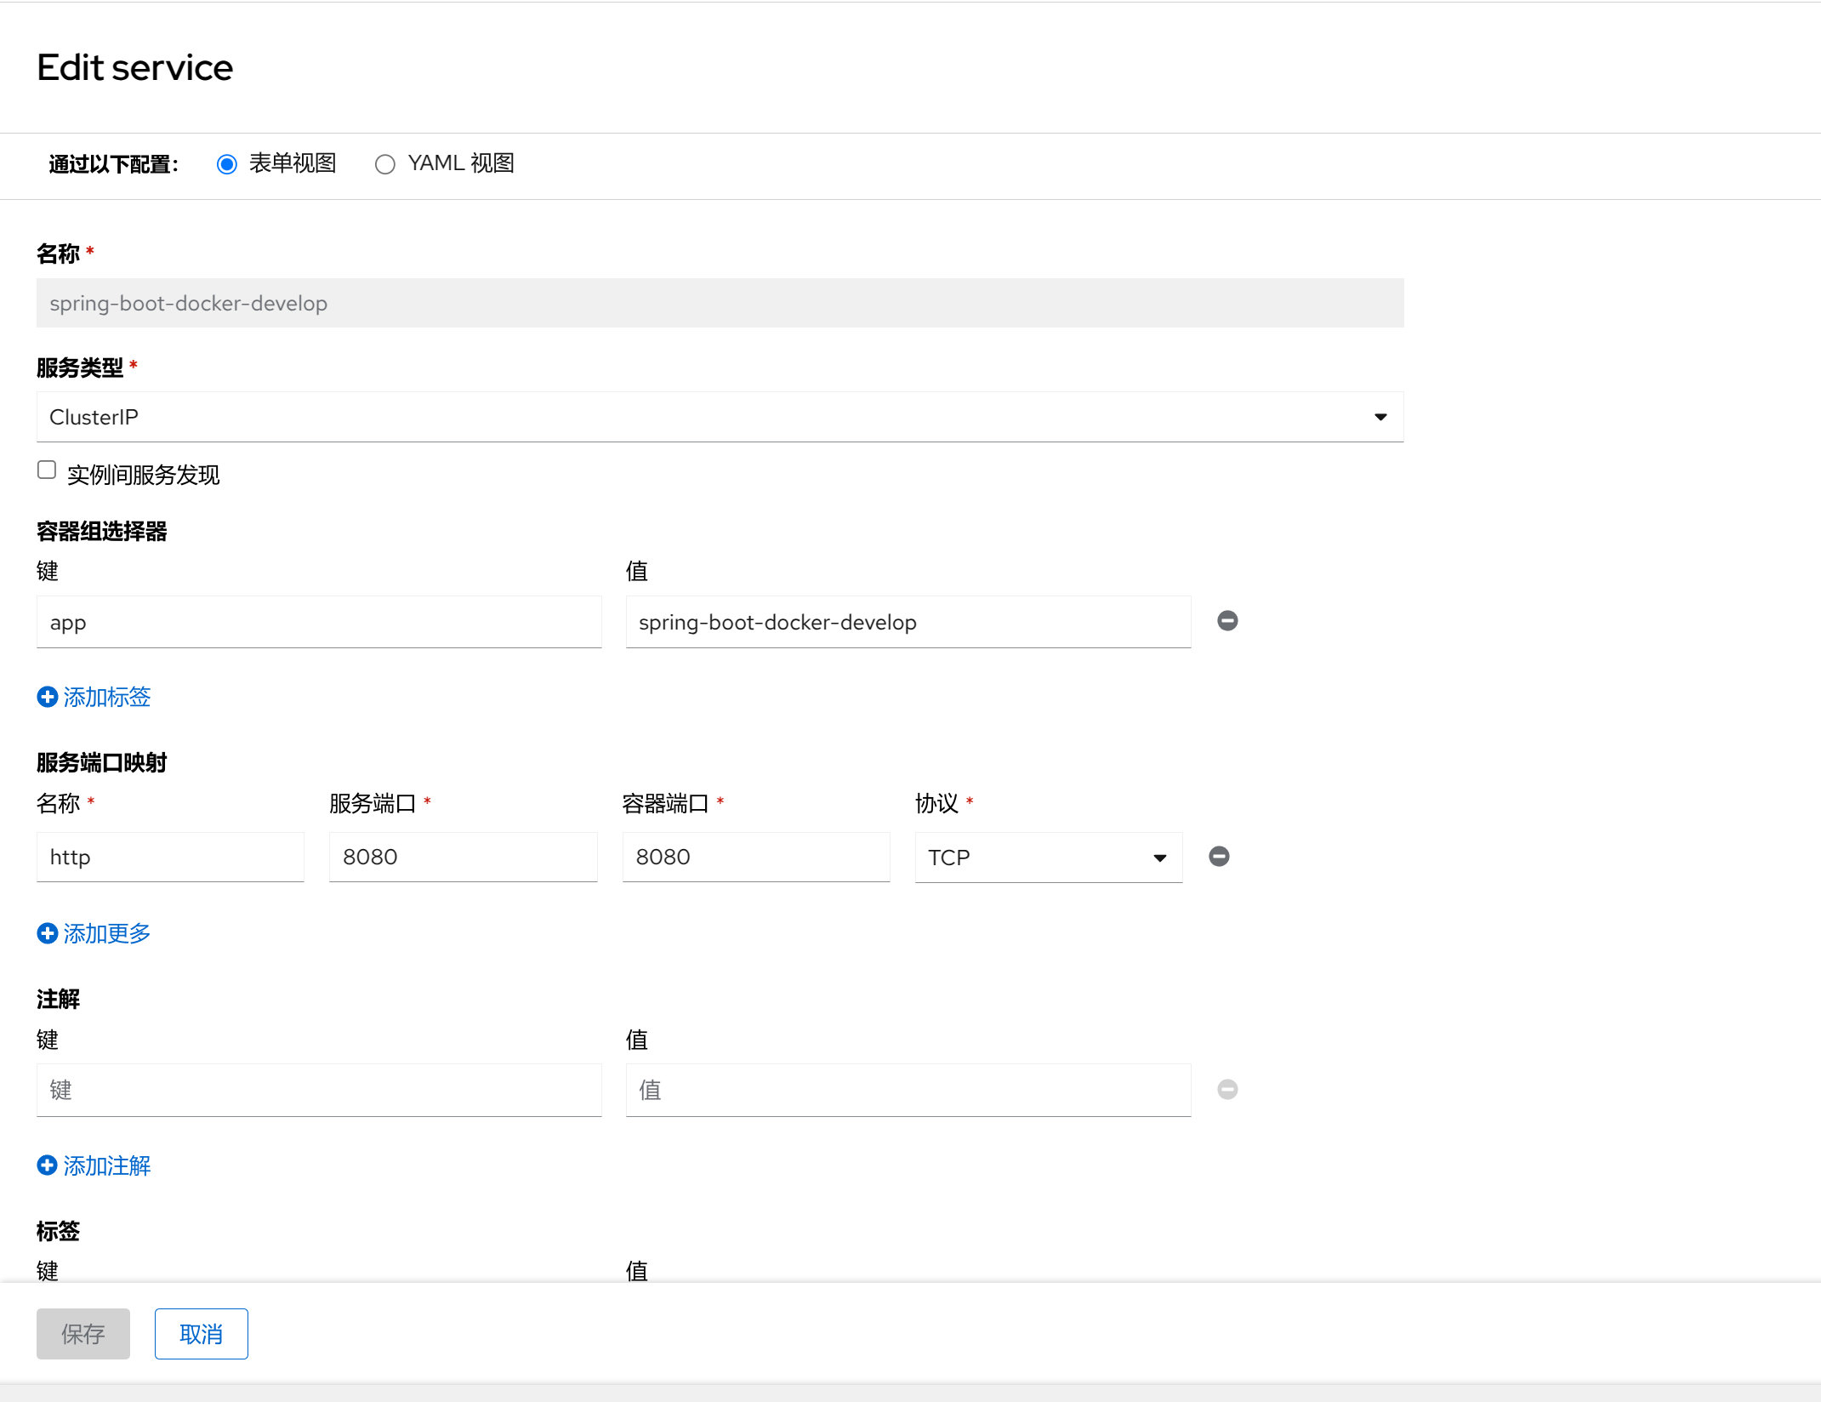Click plus icon beside 添加注解
Image resolution: width=1821 pixels, height=1402 pixels.
click(x=48, y=1165)
